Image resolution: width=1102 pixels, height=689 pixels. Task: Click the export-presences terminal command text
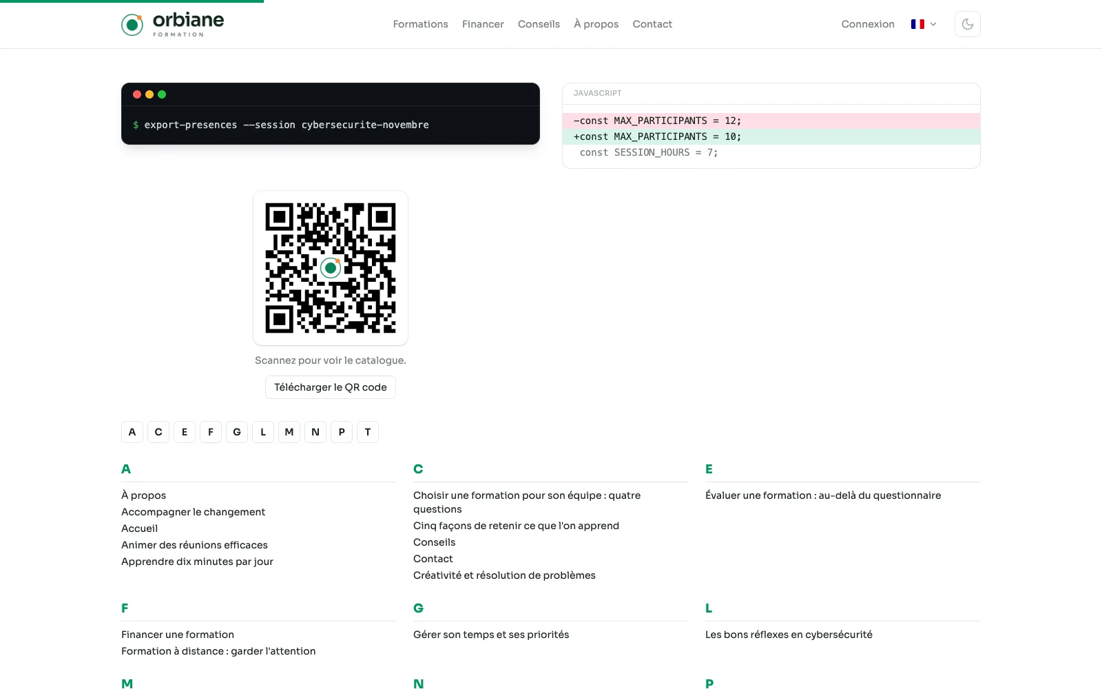pos(287,125)
